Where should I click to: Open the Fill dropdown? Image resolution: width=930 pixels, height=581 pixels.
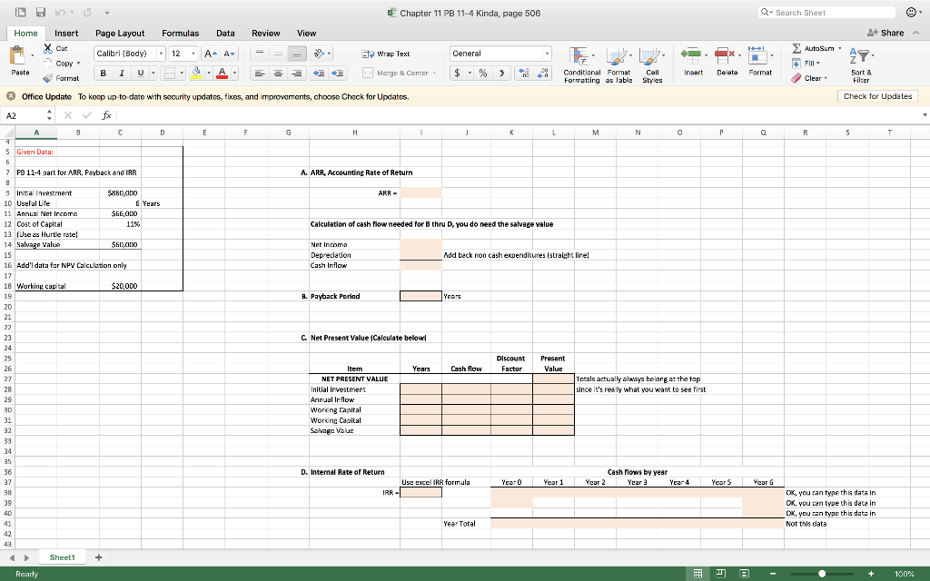click(806, 63)
